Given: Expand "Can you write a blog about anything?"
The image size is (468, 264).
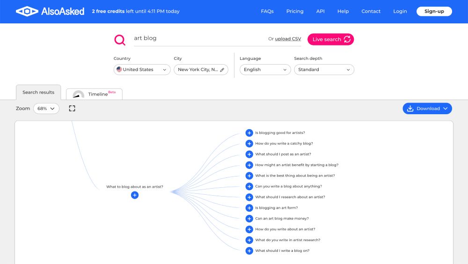Looking at the screenshot, I should [249, 186].
